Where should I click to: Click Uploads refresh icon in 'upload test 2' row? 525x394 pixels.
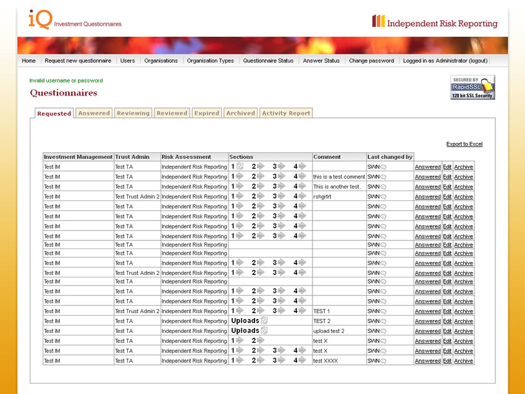point(264,330)
